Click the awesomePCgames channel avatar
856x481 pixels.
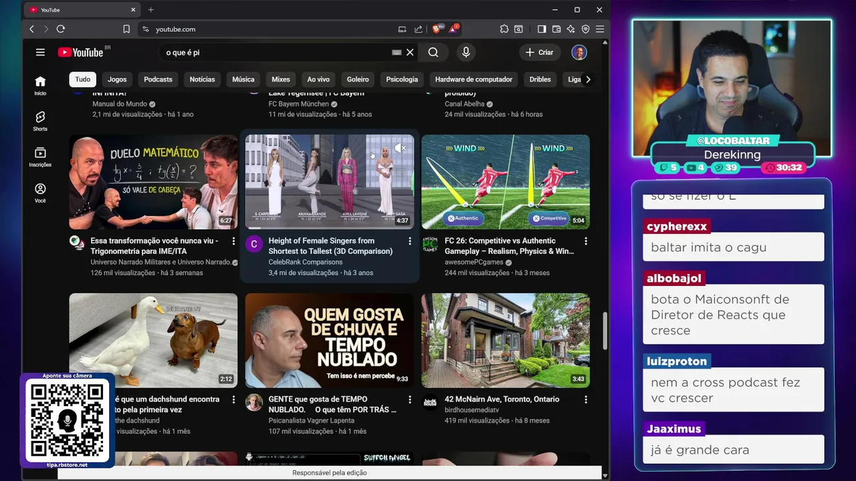[x=430, y=244]
